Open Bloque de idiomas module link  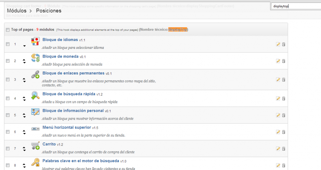click(60, 40)
